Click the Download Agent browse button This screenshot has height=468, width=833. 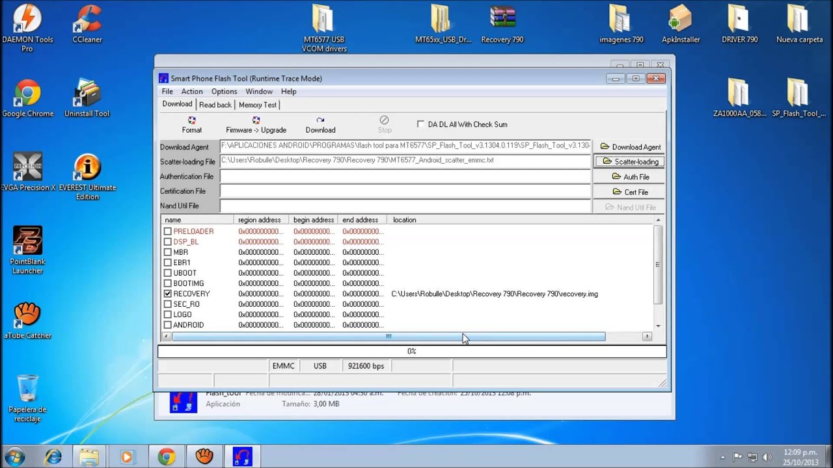(630, 147)
